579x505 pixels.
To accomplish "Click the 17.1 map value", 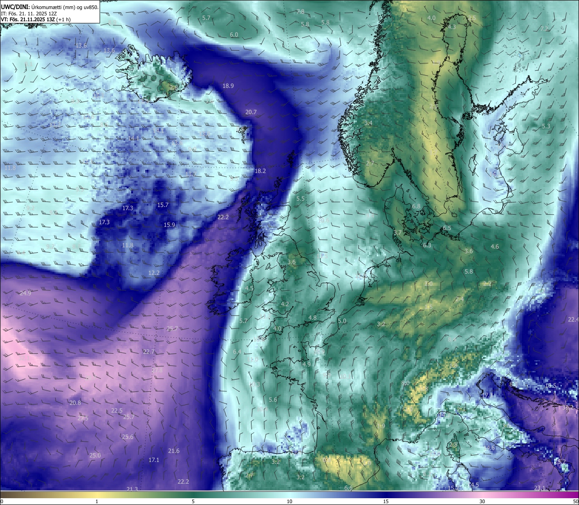I will click(154, 460).
